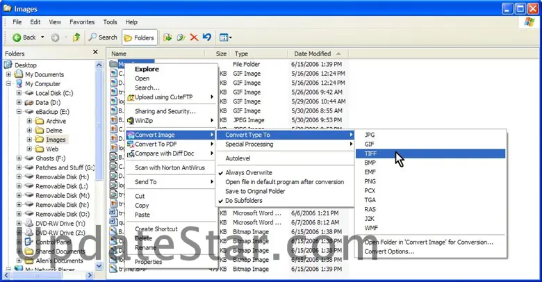
Task: Click folder tree scrollbar up arrow
Action: click(x=99, y=65)
